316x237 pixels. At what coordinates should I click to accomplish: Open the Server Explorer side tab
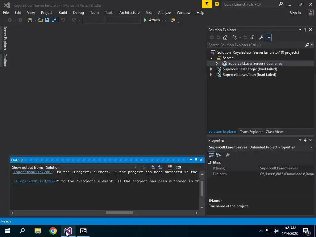point(5,38)
